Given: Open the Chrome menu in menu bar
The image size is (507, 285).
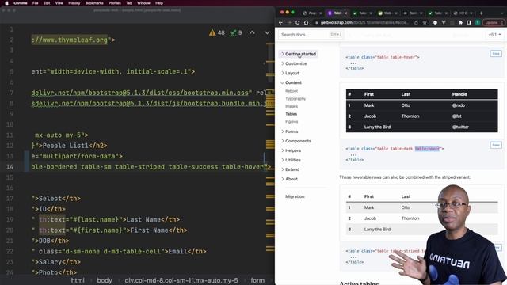Looking at the screenshot, I should pos(21,3).
